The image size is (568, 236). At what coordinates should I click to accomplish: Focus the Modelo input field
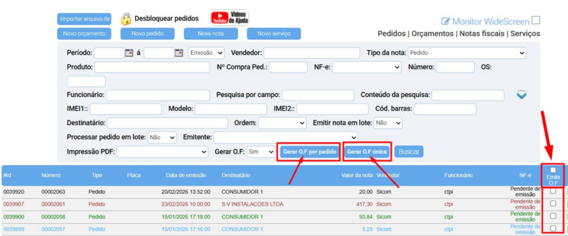[230, 109]
